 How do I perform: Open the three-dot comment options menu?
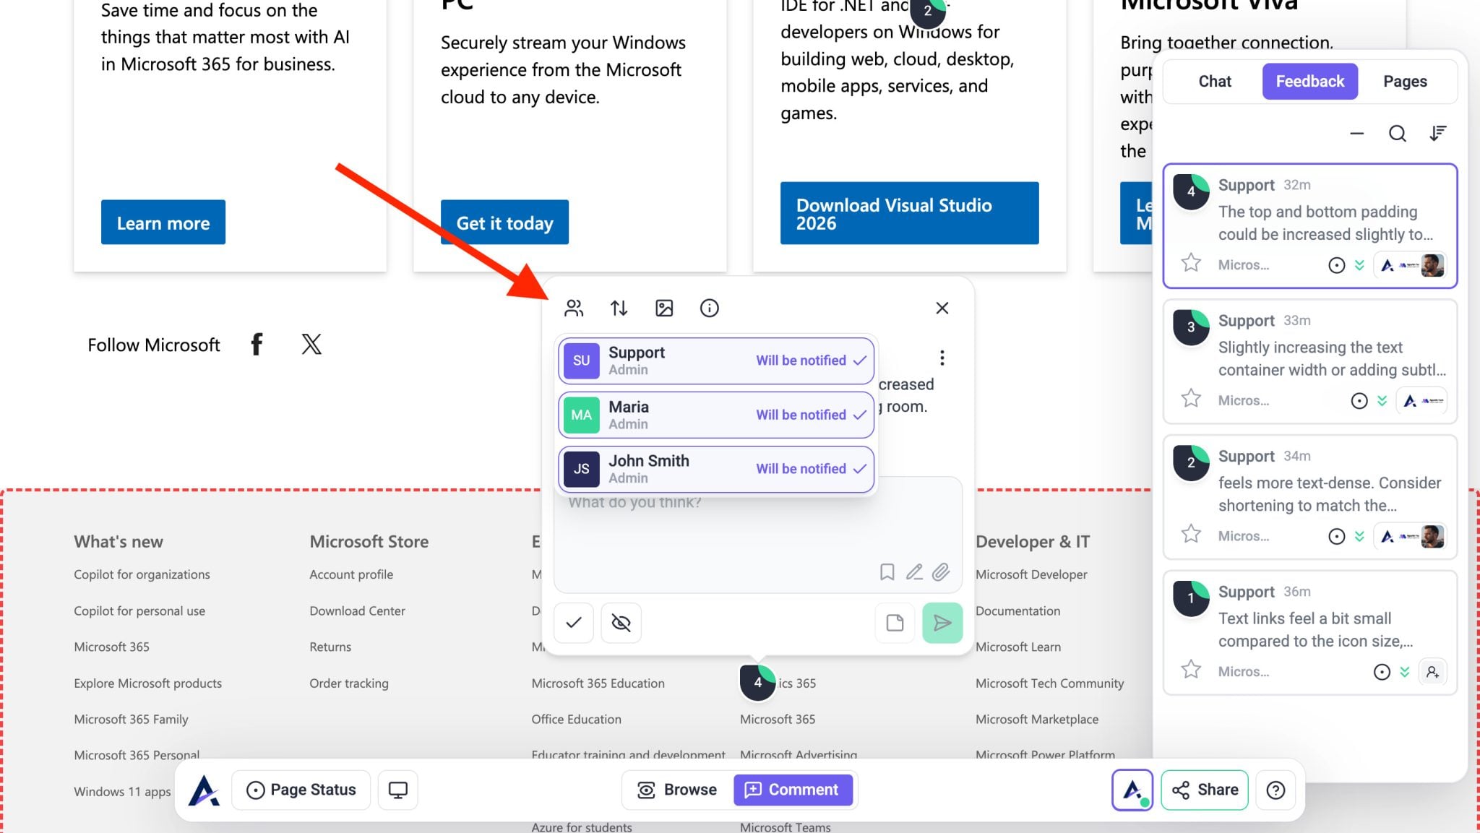point(942,358)
